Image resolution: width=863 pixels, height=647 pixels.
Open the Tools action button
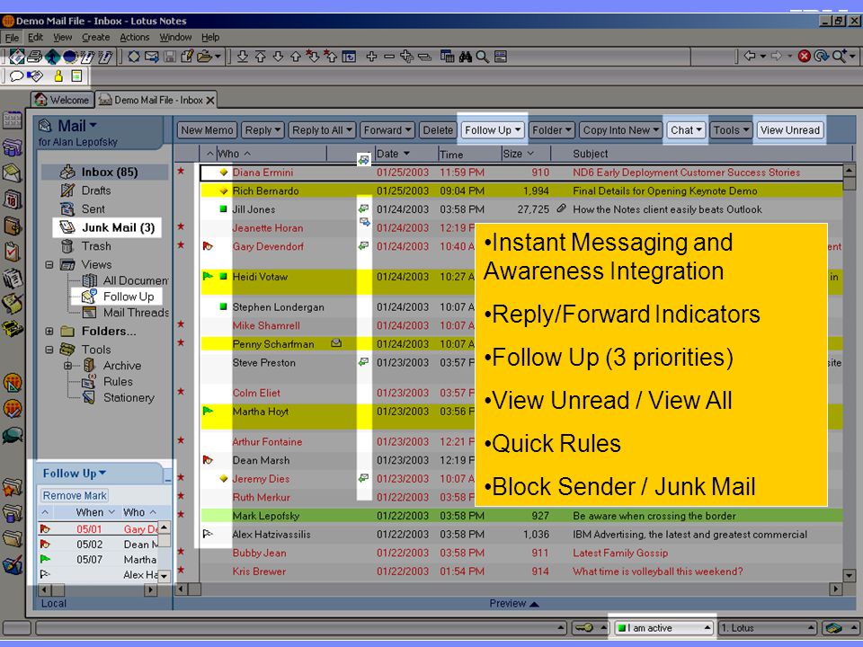[730, 129]
